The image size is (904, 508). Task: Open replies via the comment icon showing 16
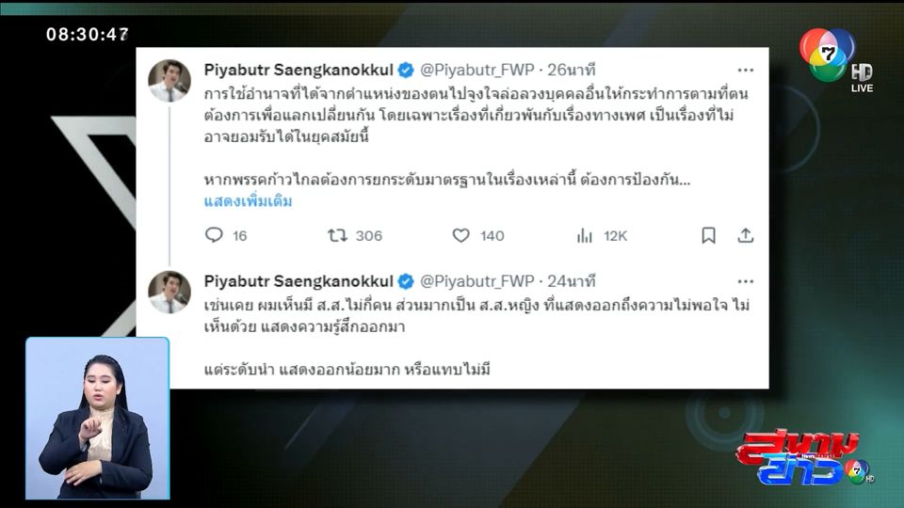click(x=214, y=235)
